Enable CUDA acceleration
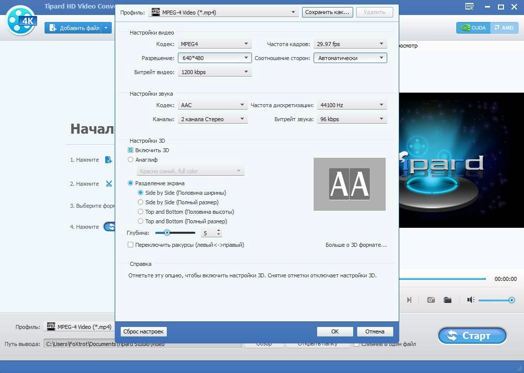Viewport: 524px width, 373px height. [x=473, y=28]
